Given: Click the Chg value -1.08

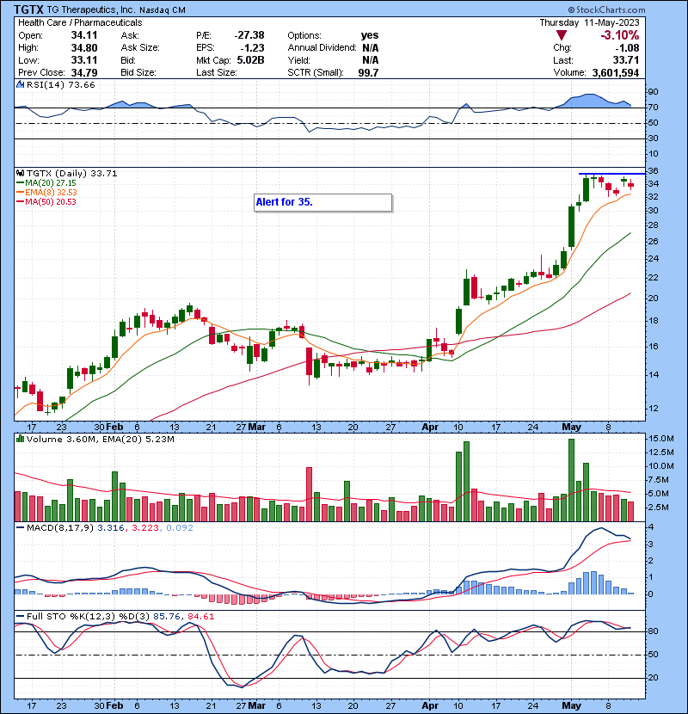Looking at the screenshot, I should pos(627,48).
